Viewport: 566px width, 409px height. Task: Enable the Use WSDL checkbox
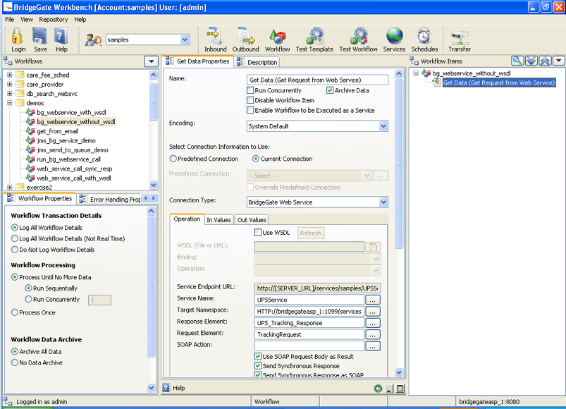coord(258,233)
